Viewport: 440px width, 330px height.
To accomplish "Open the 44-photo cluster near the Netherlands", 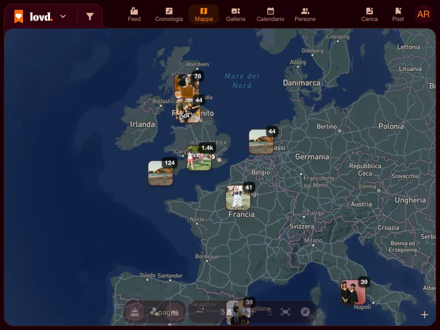I will (x=261, y=142).
